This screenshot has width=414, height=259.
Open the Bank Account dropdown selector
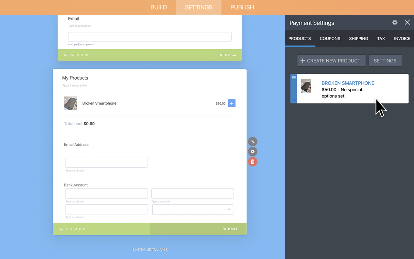click(x=230, y=209)
